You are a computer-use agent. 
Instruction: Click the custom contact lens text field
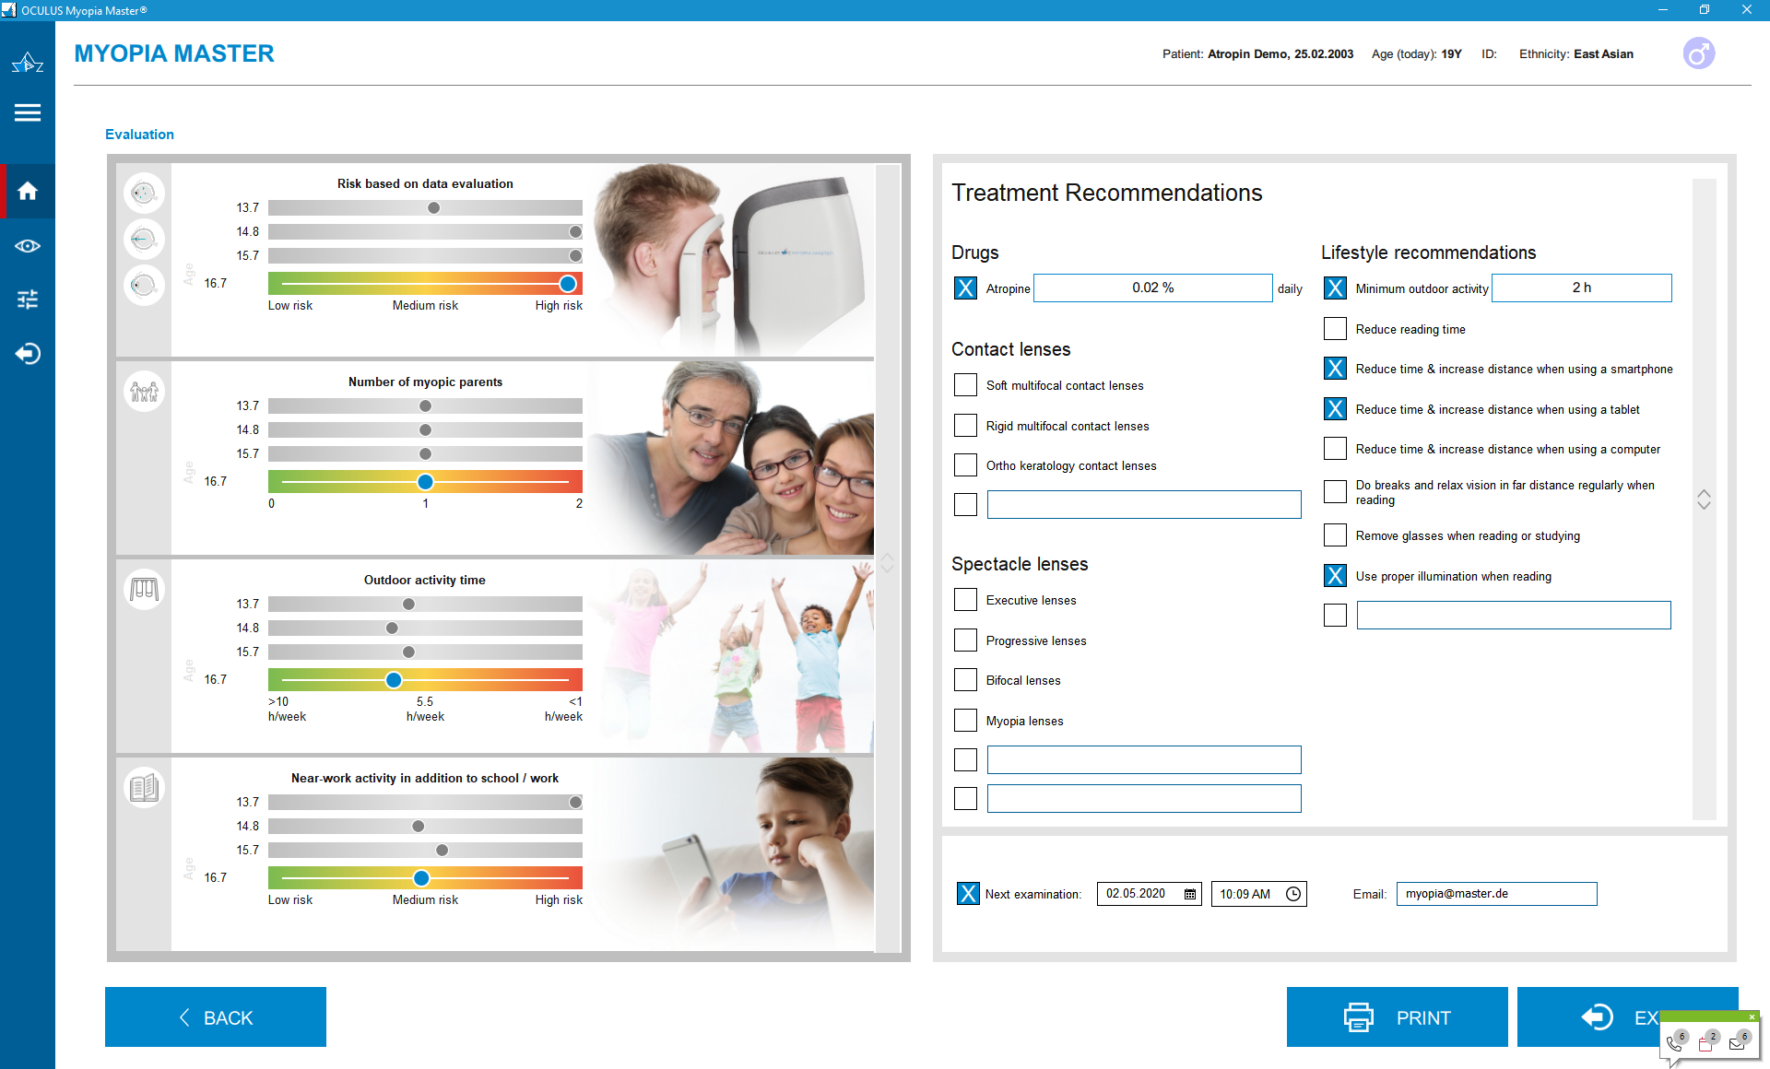(1144, 505)
